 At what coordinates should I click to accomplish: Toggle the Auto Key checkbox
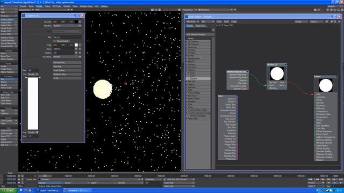165,180
